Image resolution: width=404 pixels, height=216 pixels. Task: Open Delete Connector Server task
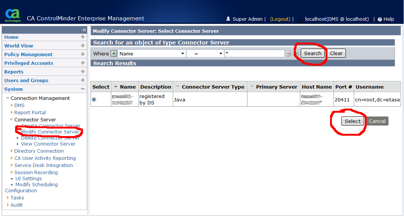pyautogui.click(x=51, y=138)
